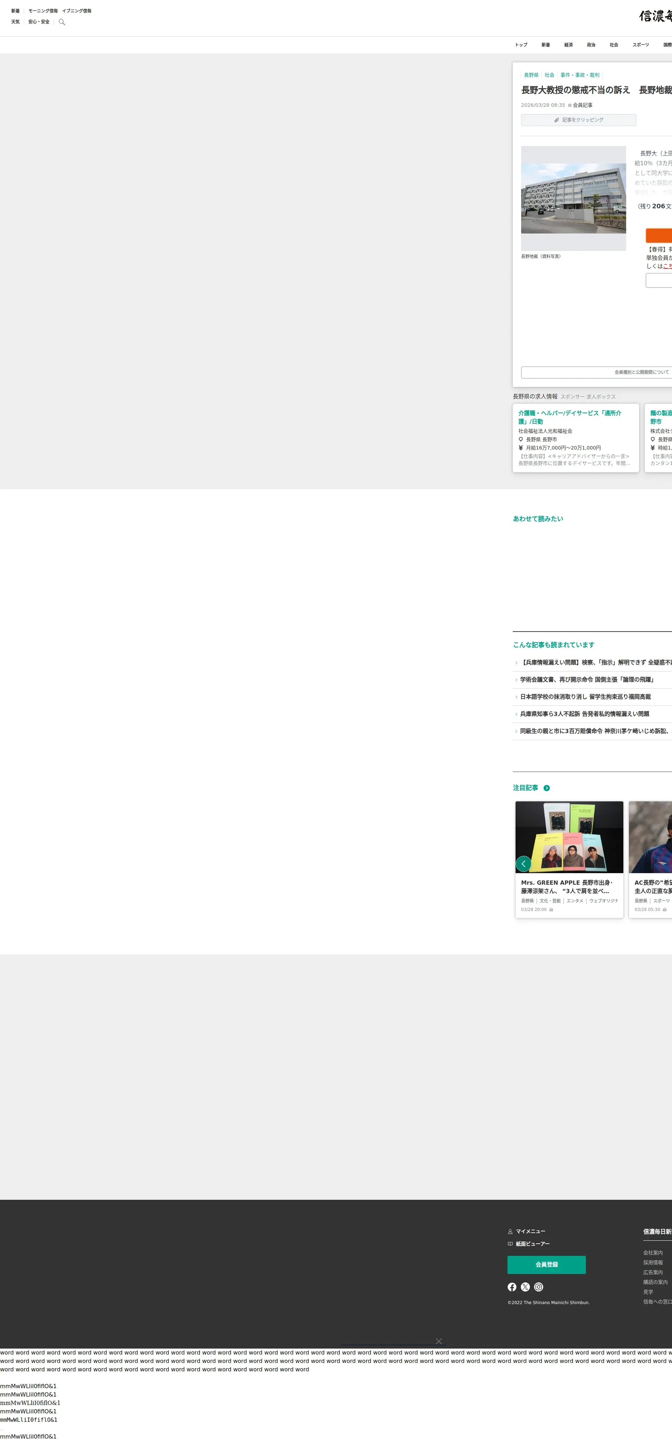Go to previous slide in 注目記事 carousel

point(523,864)
